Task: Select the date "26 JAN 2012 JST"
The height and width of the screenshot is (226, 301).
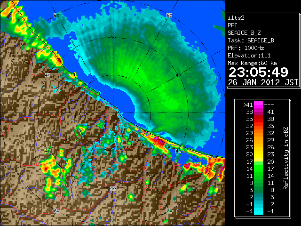Action: tap(263, 82)
